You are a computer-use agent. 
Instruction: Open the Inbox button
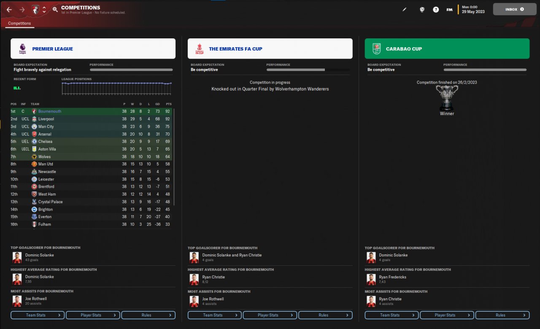click(x=515, y=9)
